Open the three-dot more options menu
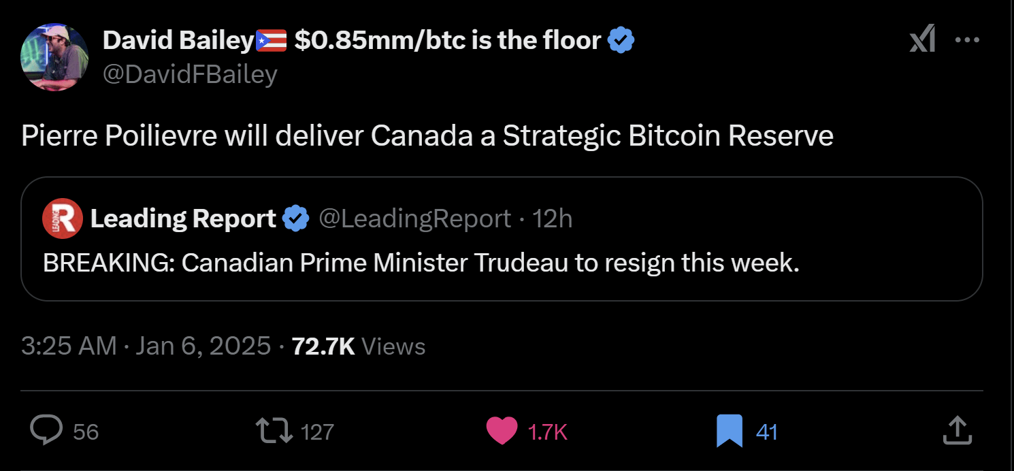The image size is (1014, 471). [x=967, y=39]
